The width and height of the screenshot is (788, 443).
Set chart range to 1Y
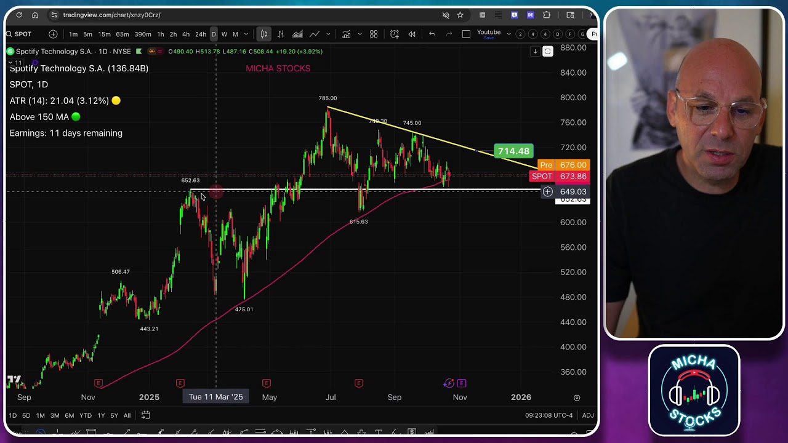101,416
